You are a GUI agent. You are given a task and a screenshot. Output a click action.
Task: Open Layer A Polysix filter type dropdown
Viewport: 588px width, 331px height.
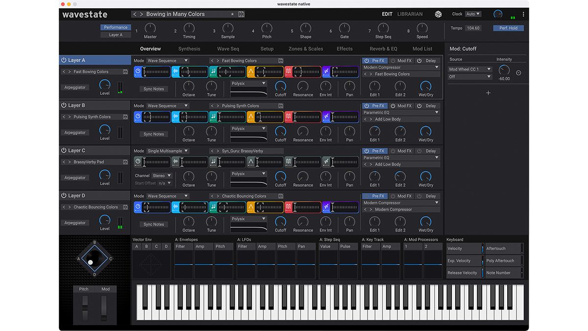pyautogui.click(x=249, y=83)
